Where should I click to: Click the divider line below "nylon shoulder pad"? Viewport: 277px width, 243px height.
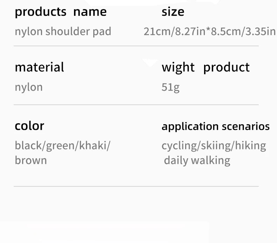tap(136, 46)
